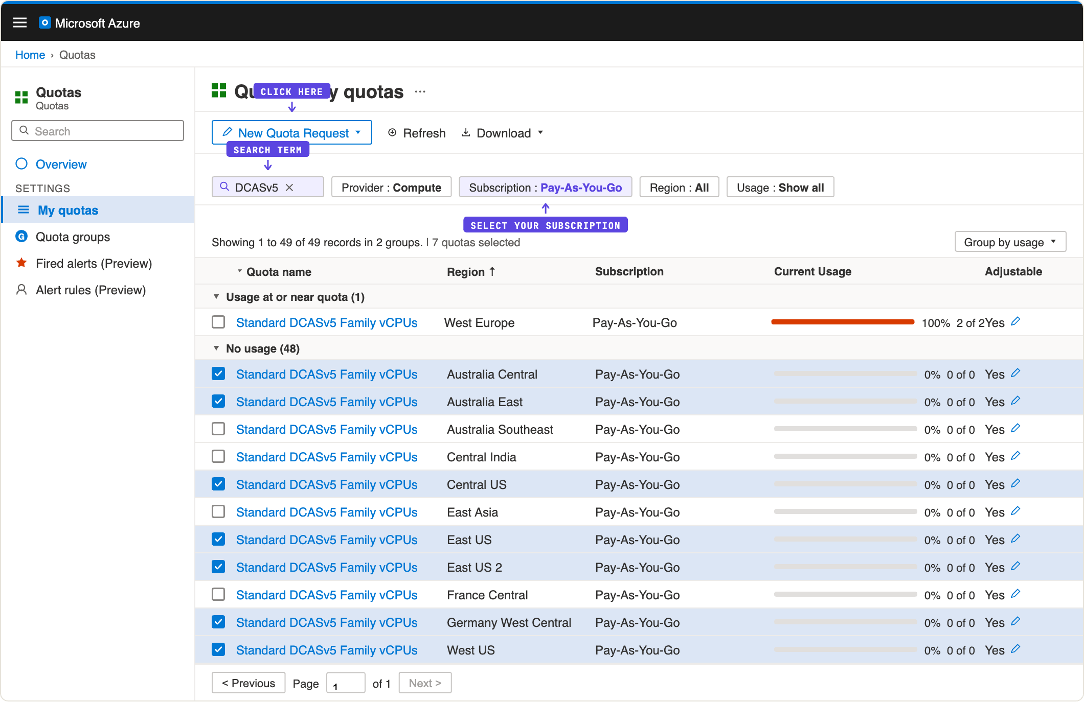Edit Central US quota via pencil icon
The height and width of the screenshot is (702, 1084).
(1015, 483)
